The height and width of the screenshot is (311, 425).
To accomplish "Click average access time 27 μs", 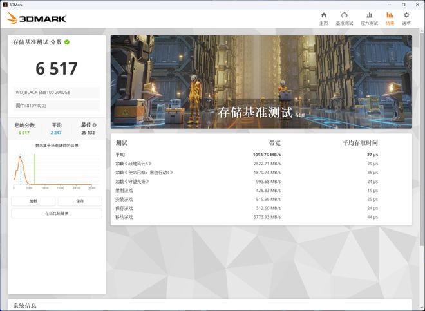I will pyautogui.click(x=372, y=155).
